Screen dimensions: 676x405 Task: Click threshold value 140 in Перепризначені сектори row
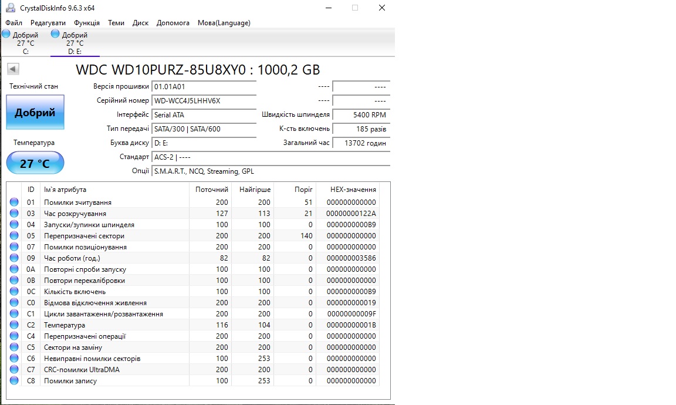pos(306,235)
